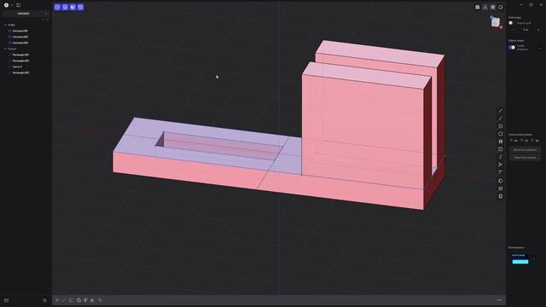This screenshot has width=546, height=307.
Task: Select edge selection mode in top toolbar
Action: [65, 7]
